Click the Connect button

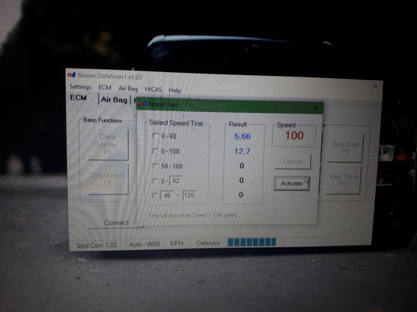point(116,223)
